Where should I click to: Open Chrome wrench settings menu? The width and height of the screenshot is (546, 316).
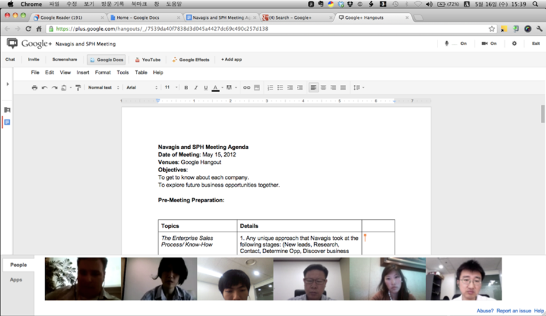(539, 29)
